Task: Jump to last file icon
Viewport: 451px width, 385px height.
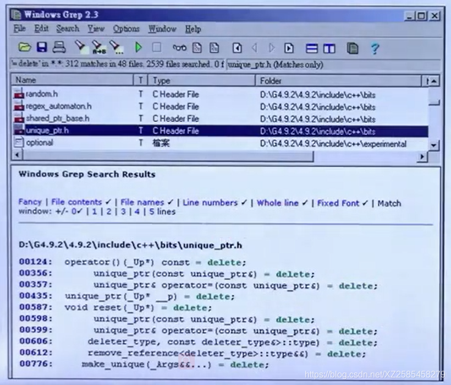Action: pos(289,48)
